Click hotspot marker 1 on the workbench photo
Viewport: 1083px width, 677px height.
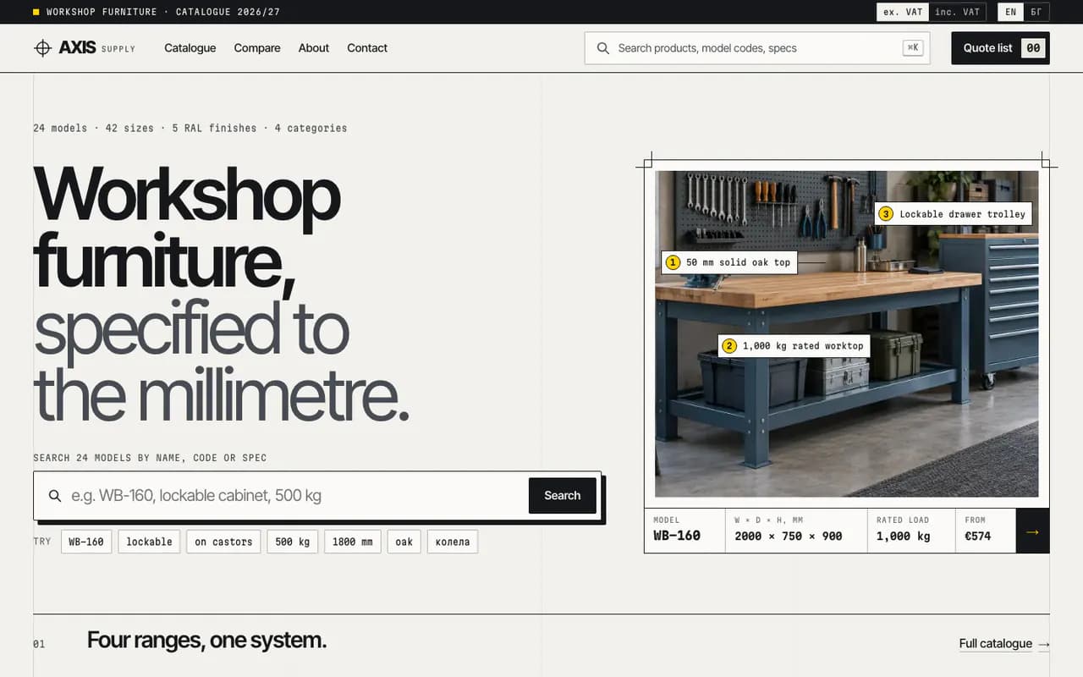(x=673, y=262)
